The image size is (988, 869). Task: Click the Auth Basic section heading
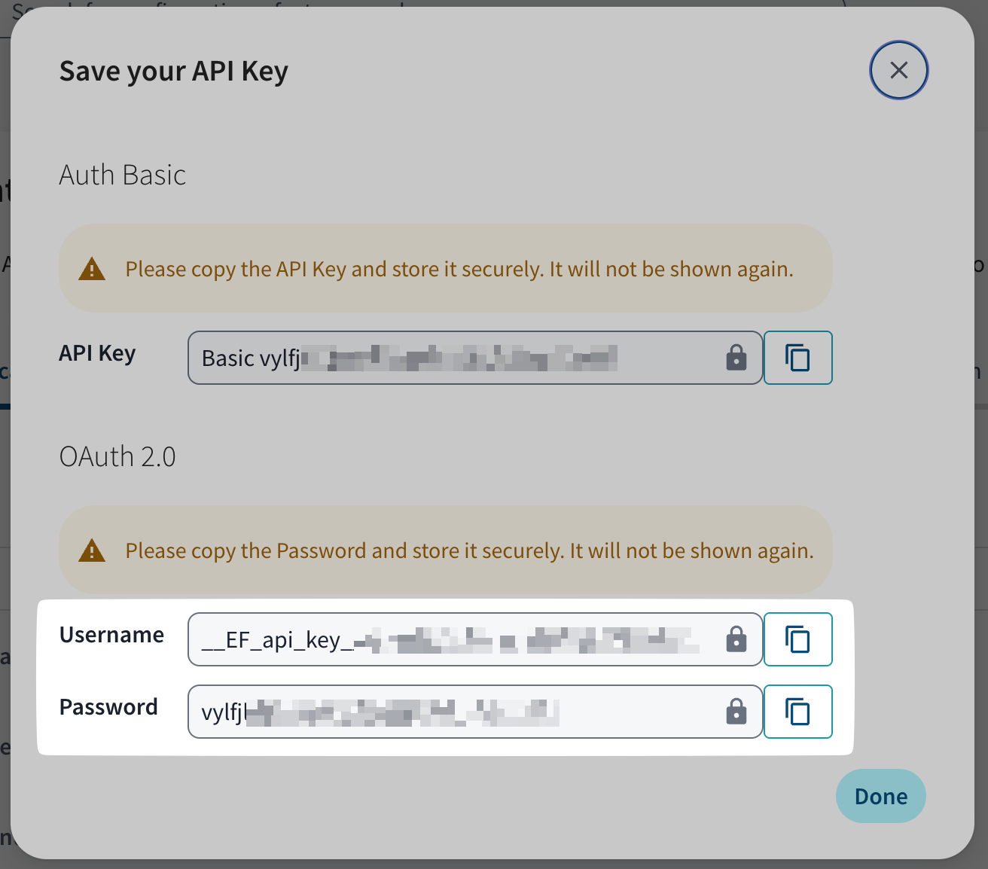pos(123,175)
